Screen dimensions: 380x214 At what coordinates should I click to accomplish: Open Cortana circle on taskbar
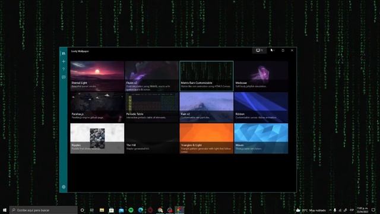pyautogui.click(x=82, y=210)
